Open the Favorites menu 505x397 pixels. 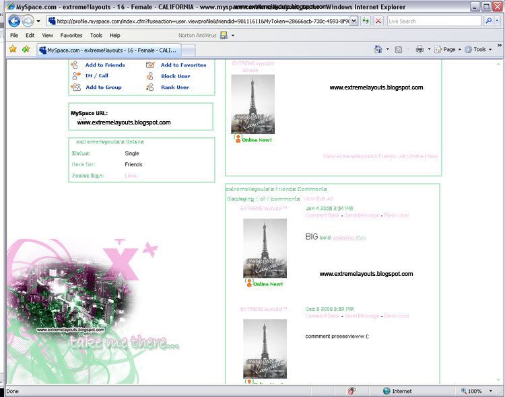71,36
